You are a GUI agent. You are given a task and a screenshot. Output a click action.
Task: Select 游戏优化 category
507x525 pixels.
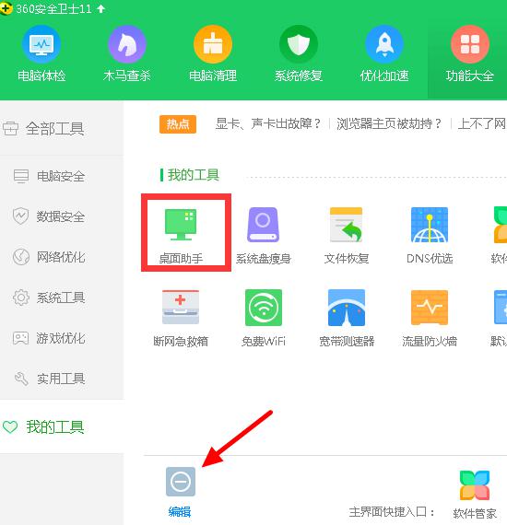pyautogui.click(x=62, y=338)
